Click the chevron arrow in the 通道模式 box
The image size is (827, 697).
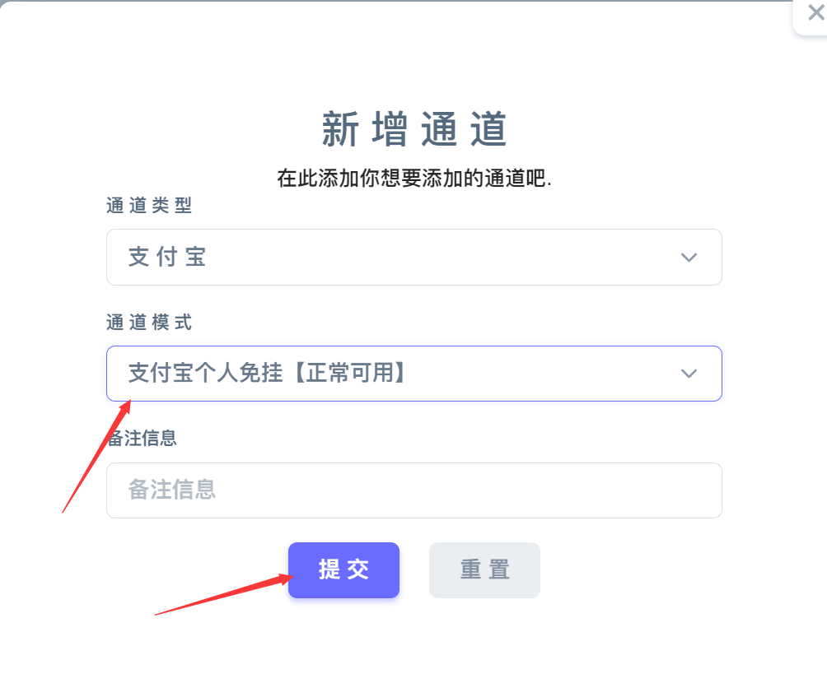click(689, 374)
